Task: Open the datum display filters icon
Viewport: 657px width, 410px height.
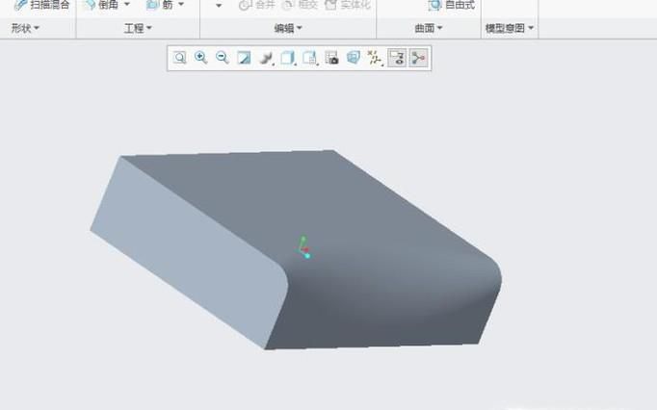Action: pos(375,58)
